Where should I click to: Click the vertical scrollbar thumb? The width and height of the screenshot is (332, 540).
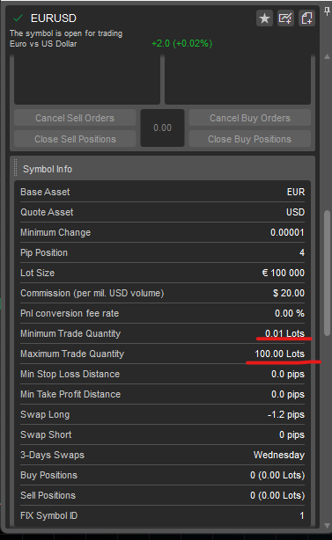coord(328,273)
